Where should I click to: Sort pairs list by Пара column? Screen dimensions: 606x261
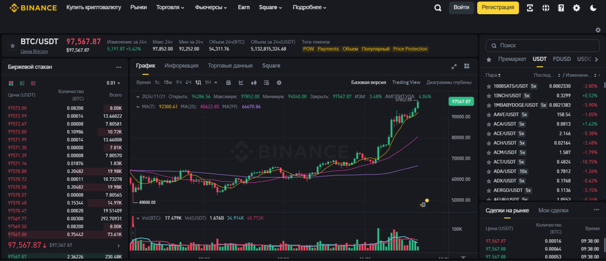493,75
